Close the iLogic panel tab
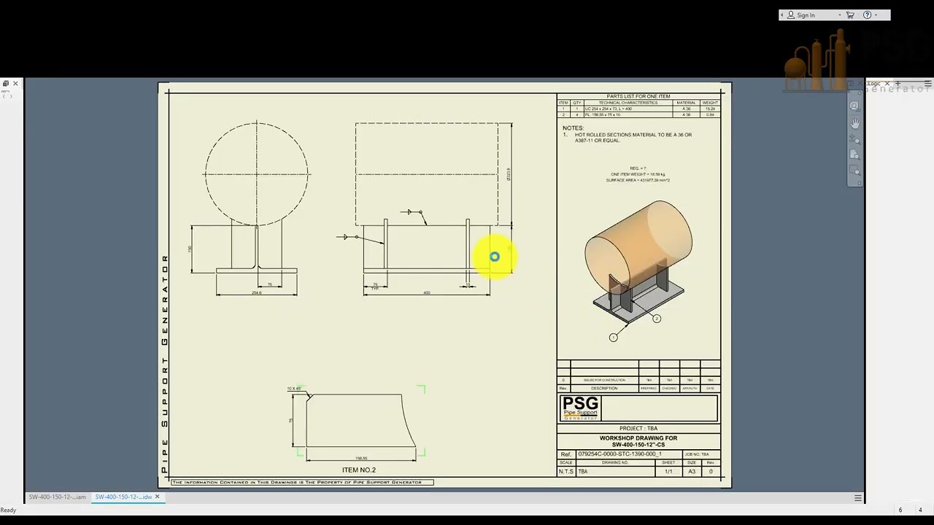The width and height of the screenshot is (934, 525). 887,84
